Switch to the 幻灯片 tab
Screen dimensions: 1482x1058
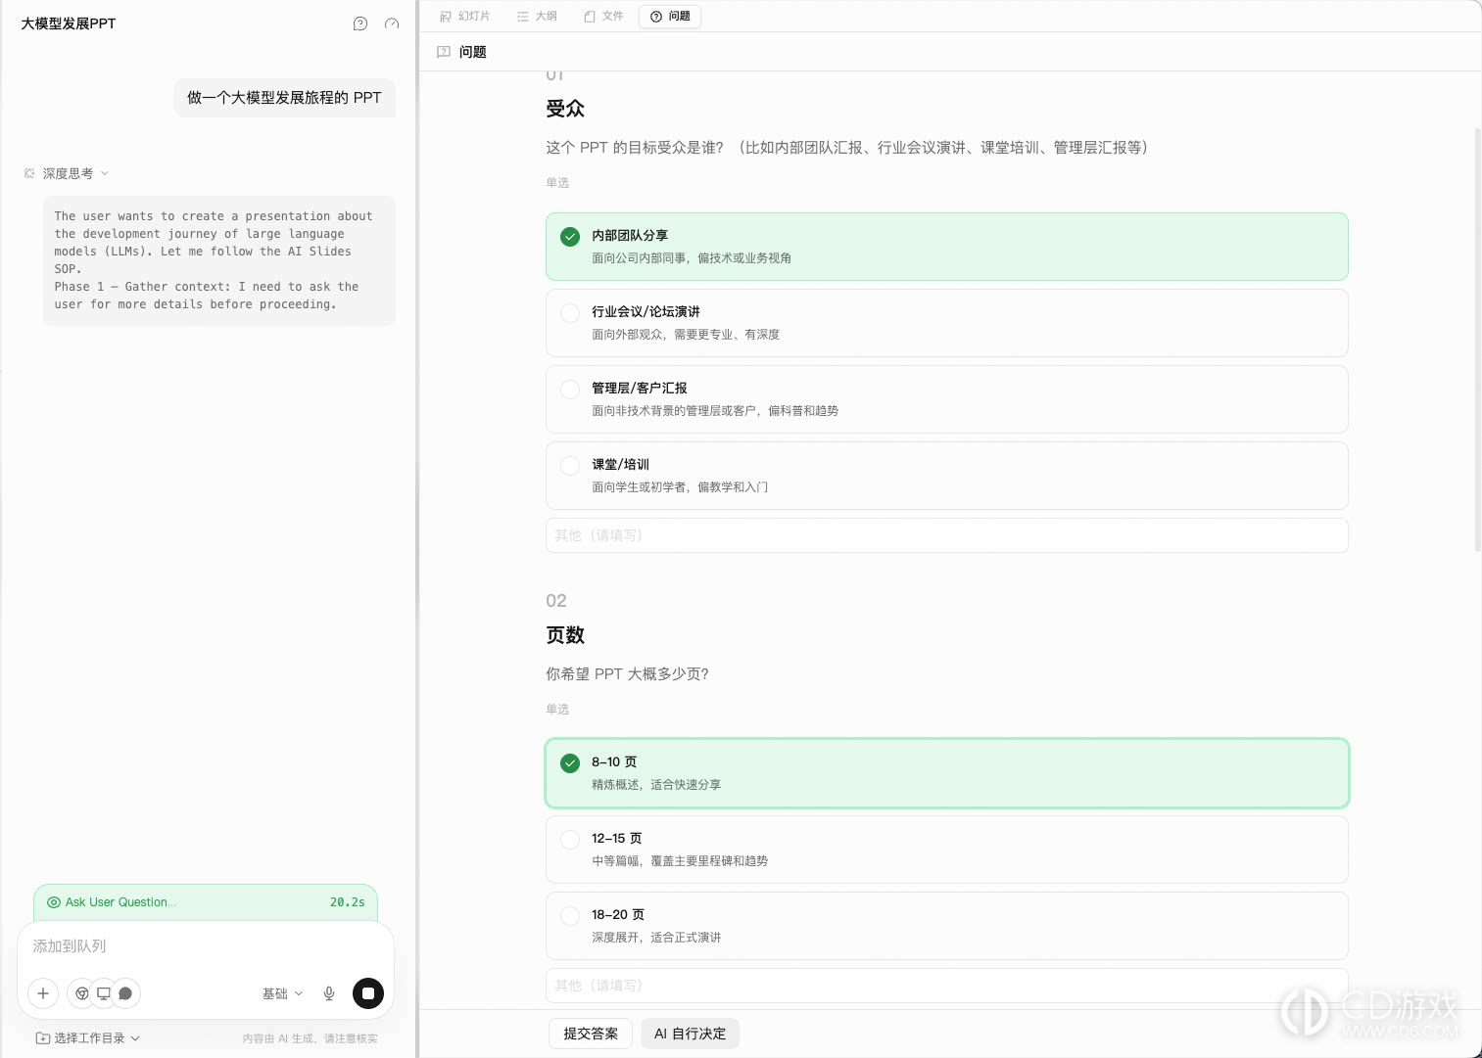point(465,16)
